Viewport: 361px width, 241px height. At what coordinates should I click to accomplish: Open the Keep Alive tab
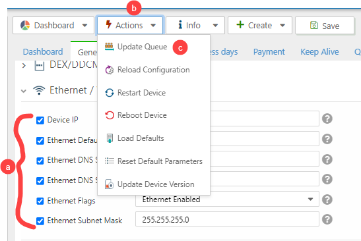coord(319,52)
